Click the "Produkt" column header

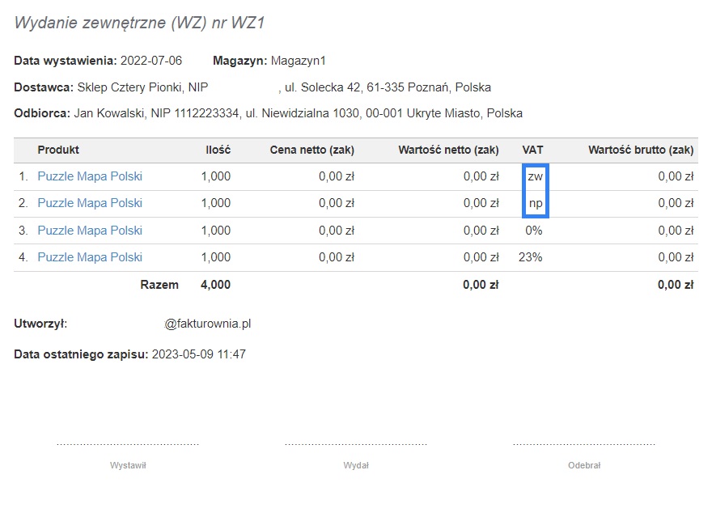click(58, 150)
